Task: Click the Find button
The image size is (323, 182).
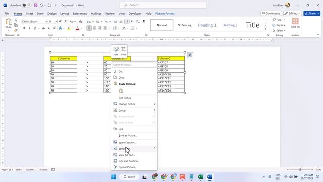Action: [277, 20]
